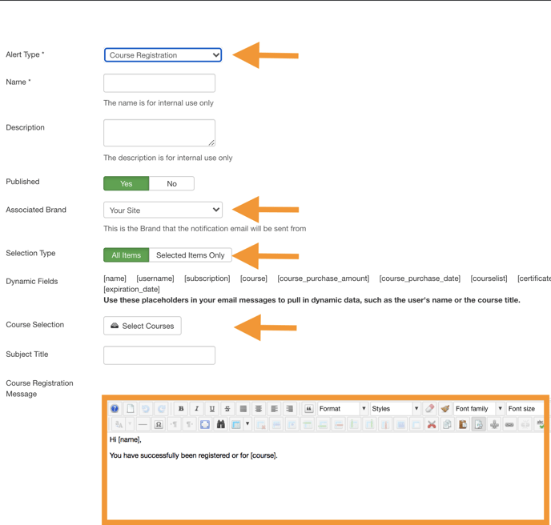Focus the Subject Title input field

coord(159,355)
